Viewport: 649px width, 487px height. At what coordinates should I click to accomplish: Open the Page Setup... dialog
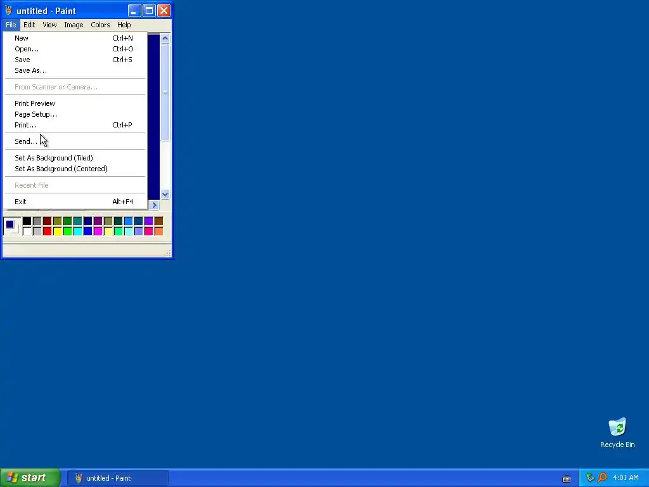tap(75, 114)
